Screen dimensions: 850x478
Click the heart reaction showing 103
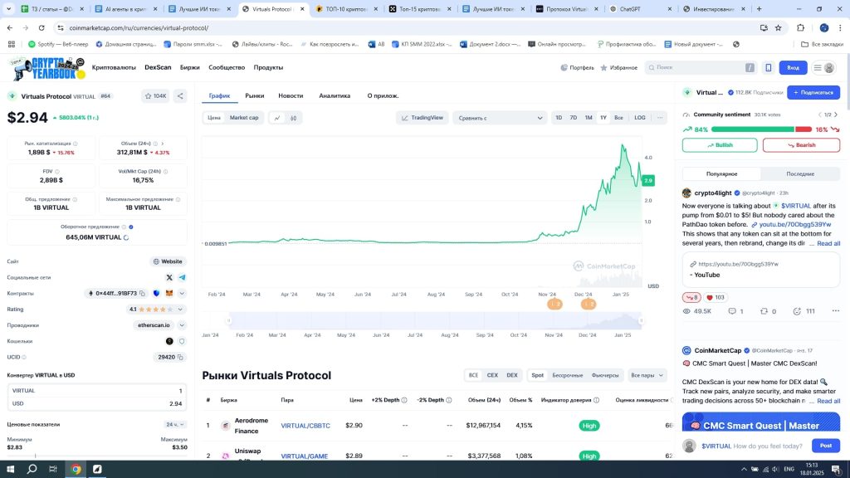click(716, 298)
